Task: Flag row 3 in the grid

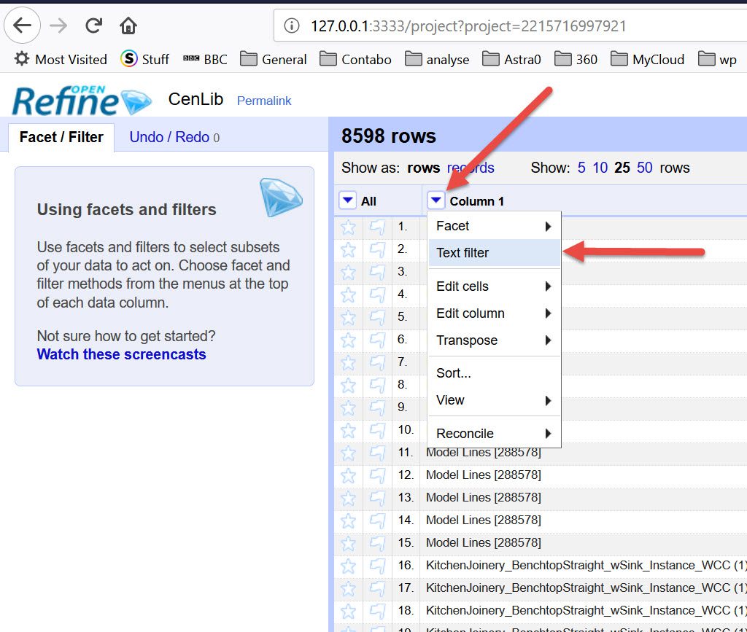Action: click(377, 272)
